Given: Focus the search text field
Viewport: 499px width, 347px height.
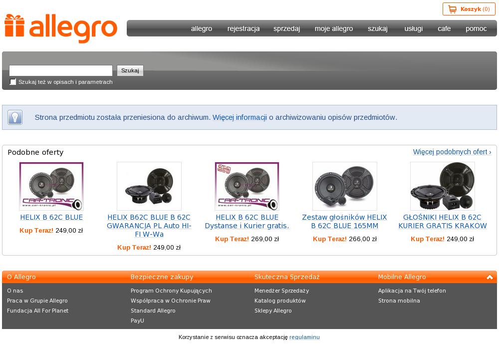Looking at the screenshot, I should click(x=61, y=70).
